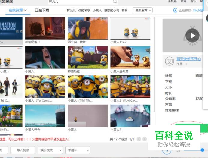Open the 小黄人 (Yo Conti... thumbnail

45,87
